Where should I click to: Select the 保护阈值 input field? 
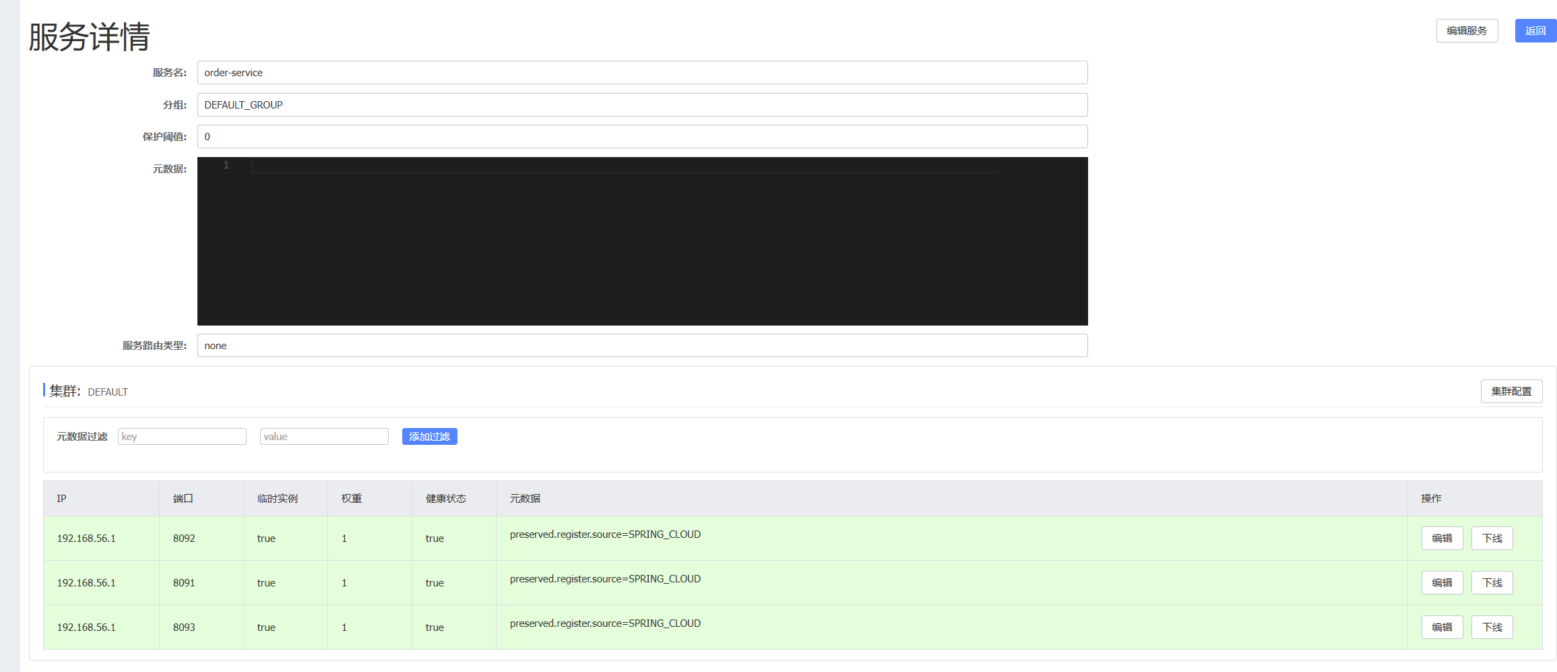click(x=641, y=136)
